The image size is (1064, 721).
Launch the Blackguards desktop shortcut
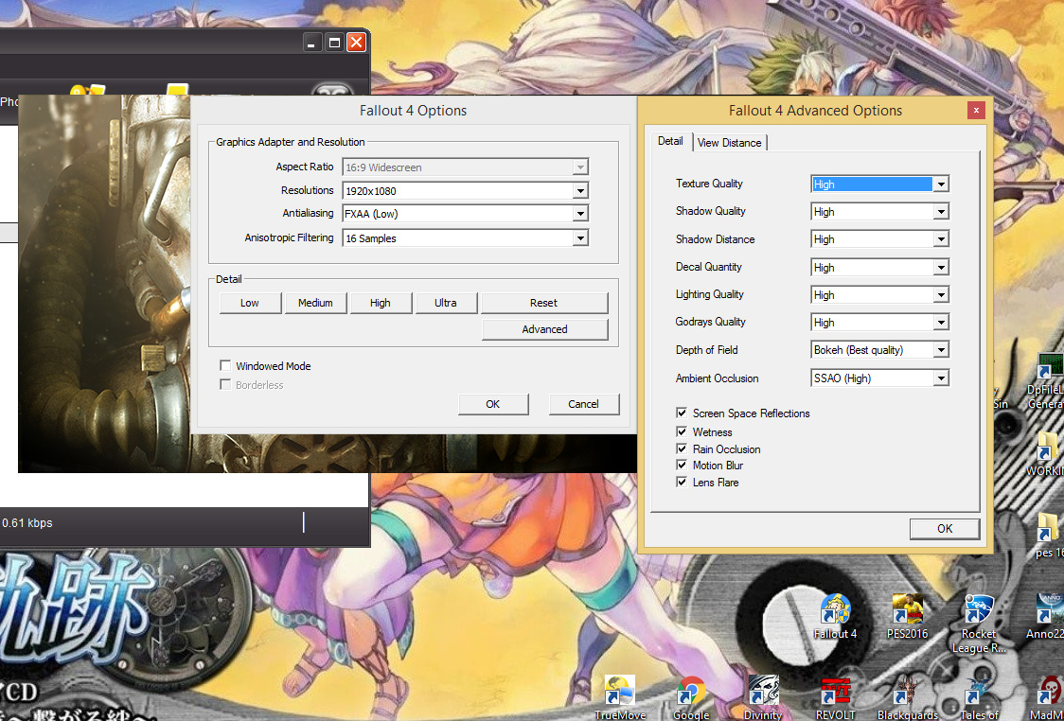tap(907, 698)
